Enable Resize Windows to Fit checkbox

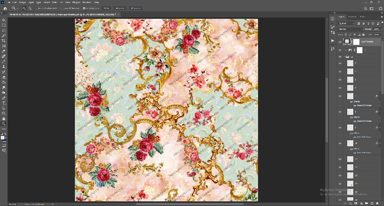coord(36,8)
